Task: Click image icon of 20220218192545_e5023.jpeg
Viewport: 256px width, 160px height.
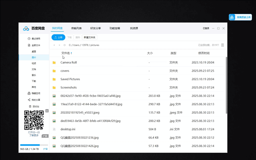Action: [54, 113]
